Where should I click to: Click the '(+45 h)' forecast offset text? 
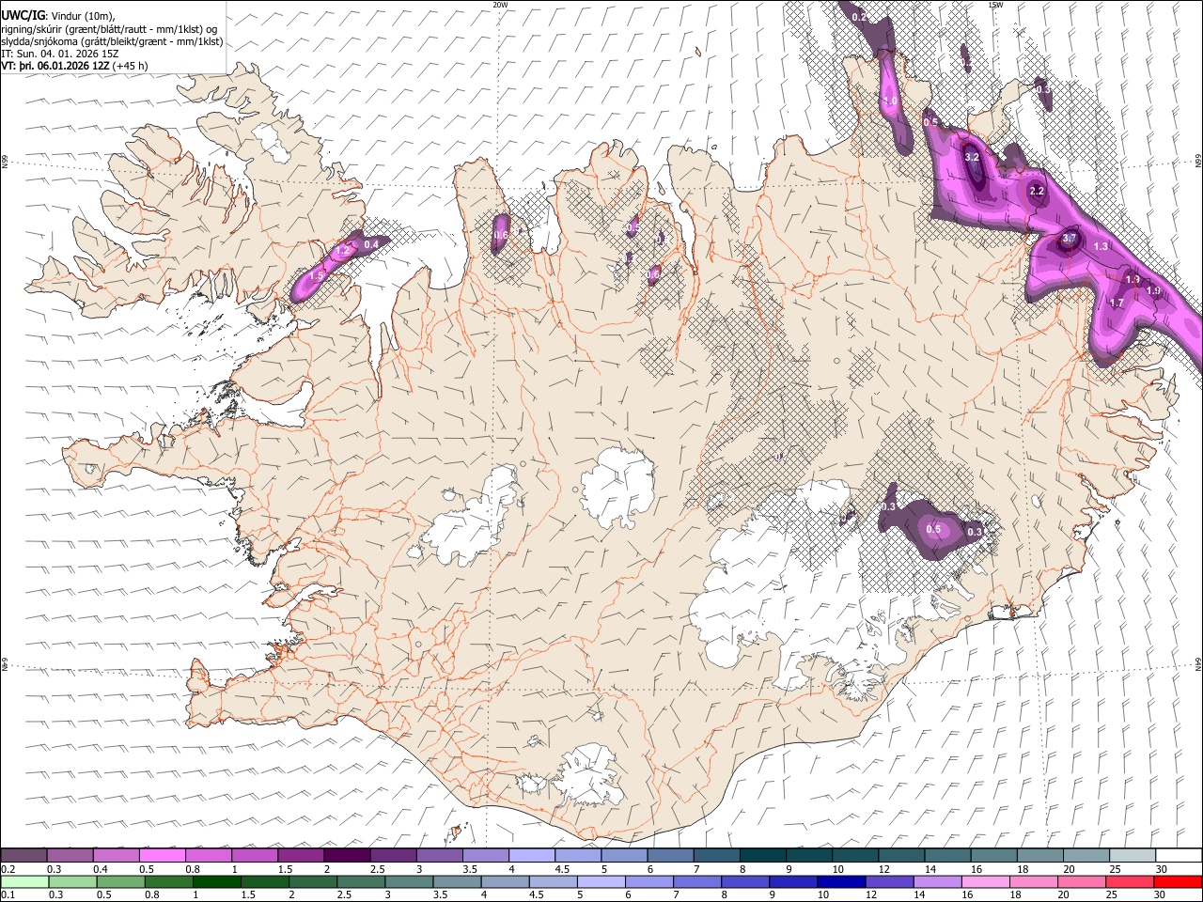tap(130, 67)
